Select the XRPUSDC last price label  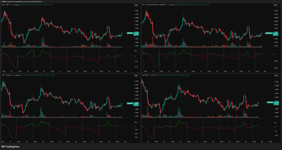point(132,34)
